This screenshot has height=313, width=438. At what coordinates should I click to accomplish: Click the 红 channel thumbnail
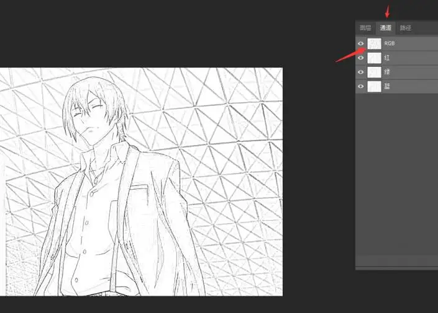374,58
